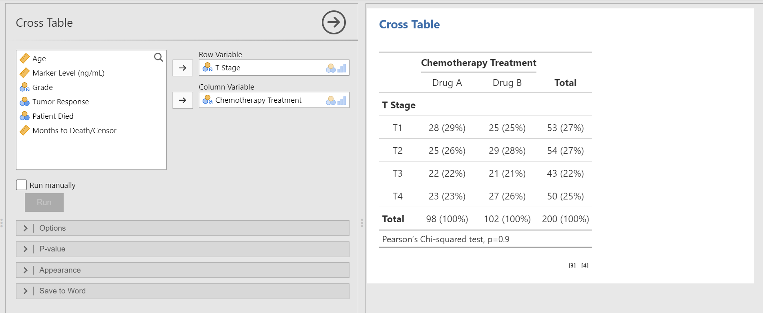Screen dimensions: 763x313
Task: Click the circled arrow to collapse options panel
Action: pyautogui.click(x=334, y=22)
